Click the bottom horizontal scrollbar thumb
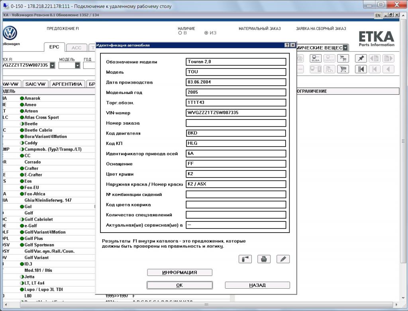Viewport: 408px width, 311px height. [206, 305]
